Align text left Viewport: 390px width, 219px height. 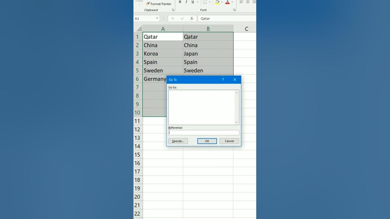click(241, 2)
